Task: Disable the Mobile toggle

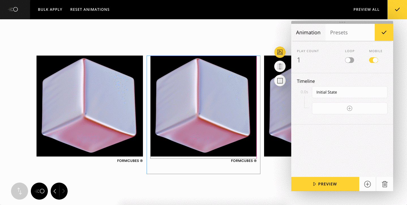Action: tap(373, 60)
